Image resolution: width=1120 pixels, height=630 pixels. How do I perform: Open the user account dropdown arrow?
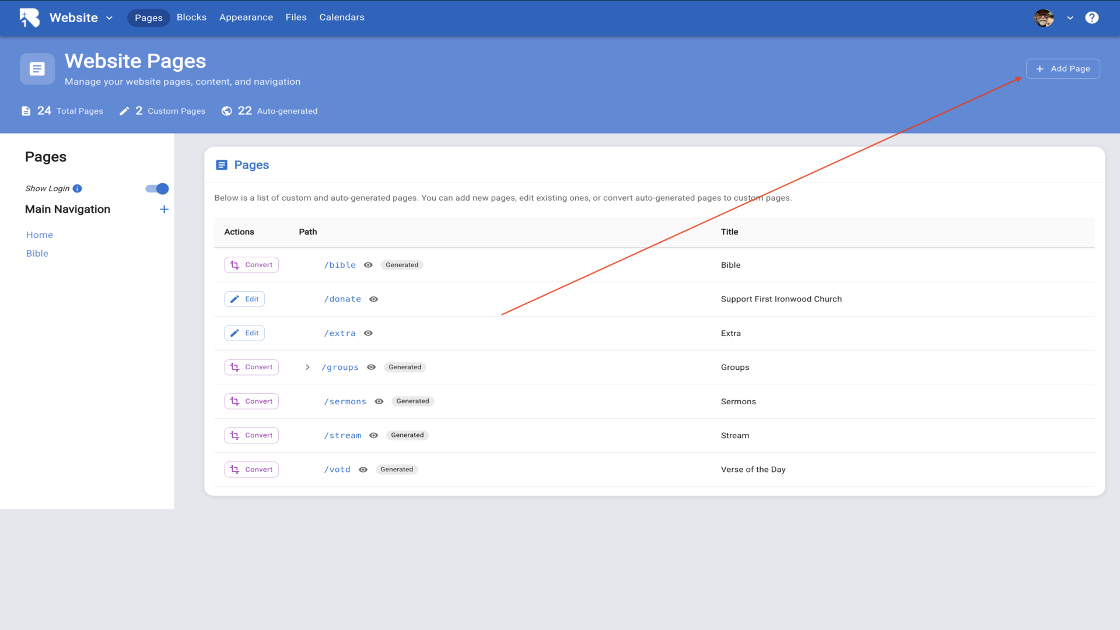coord(1070,17)
